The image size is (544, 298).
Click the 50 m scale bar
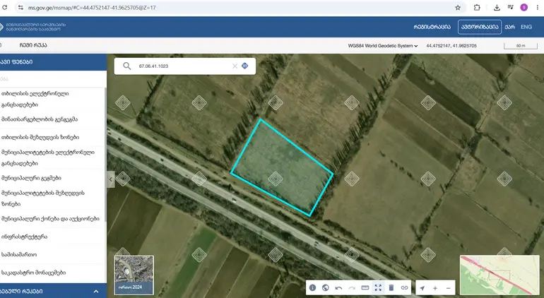[x=521, y=46]
